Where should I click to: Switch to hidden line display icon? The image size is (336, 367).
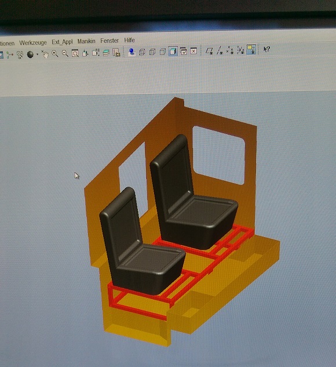(x=152, y=52)
